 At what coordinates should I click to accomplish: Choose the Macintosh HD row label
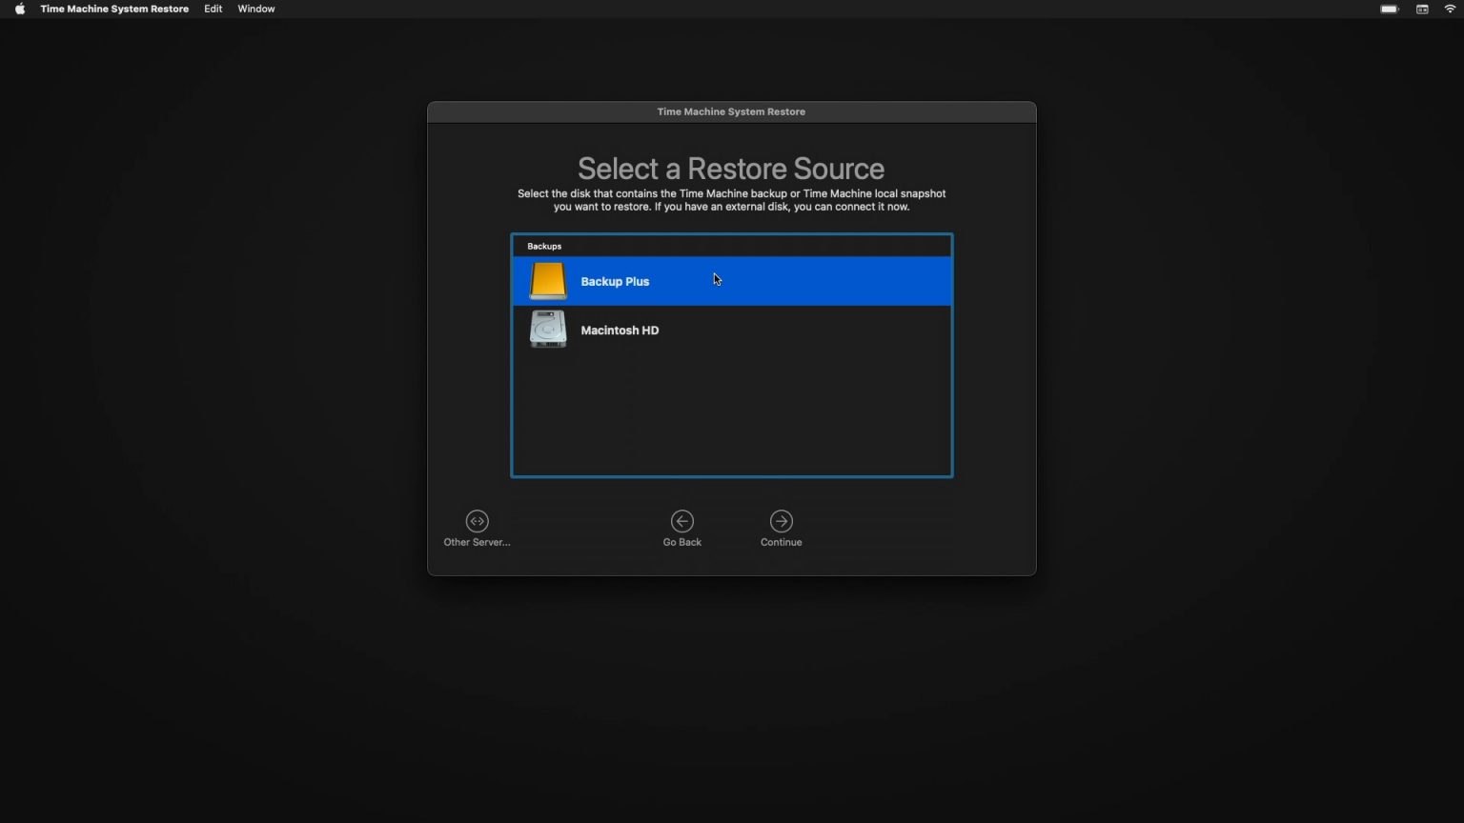point(620,330)
